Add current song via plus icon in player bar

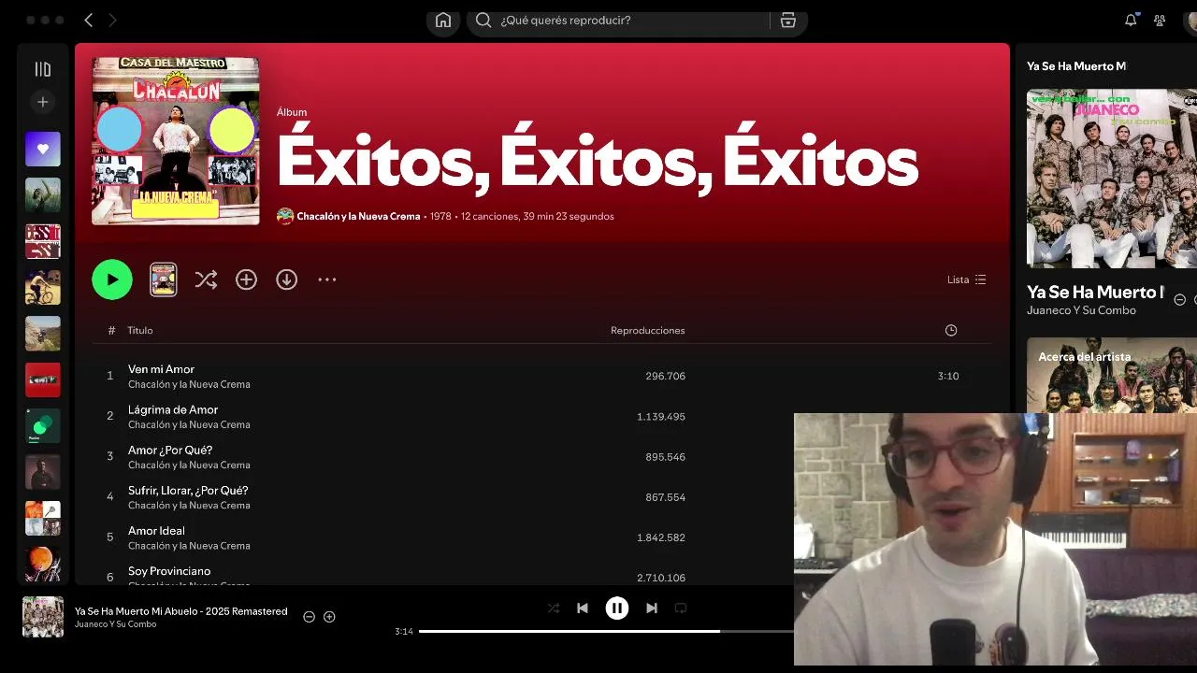coord(329,617)
